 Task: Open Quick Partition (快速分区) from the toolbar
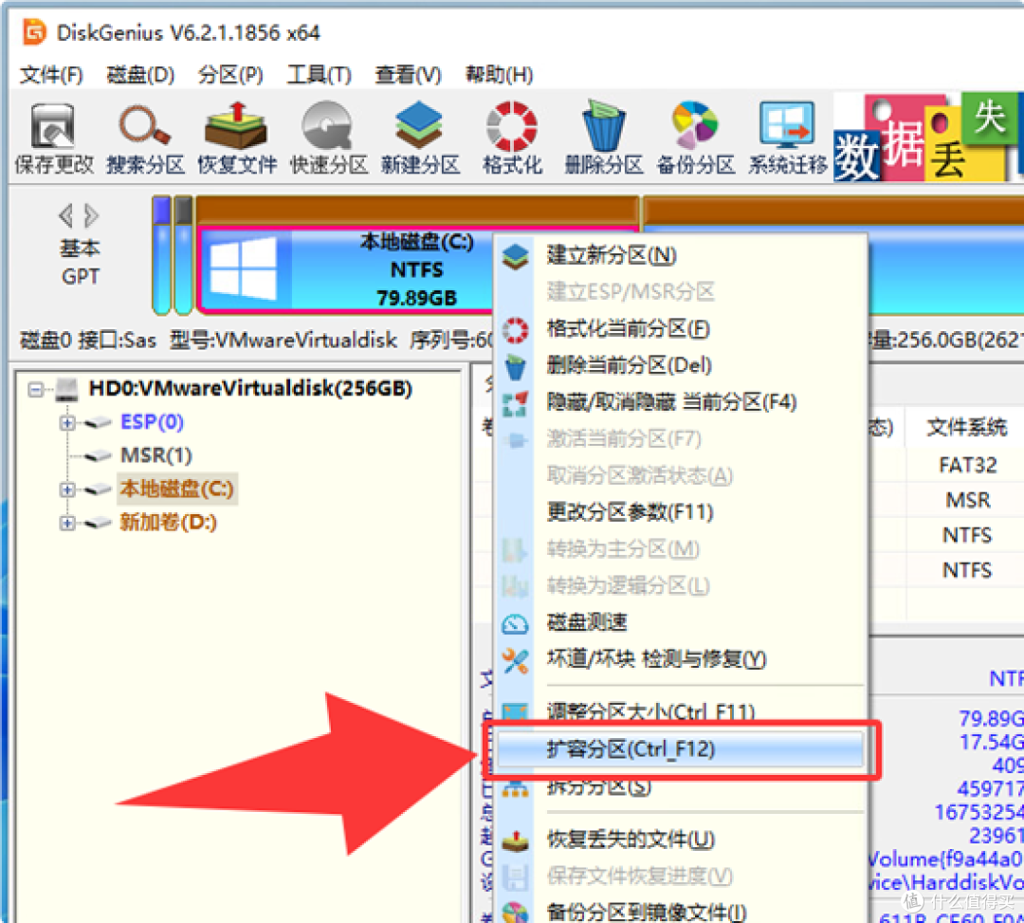328,138
